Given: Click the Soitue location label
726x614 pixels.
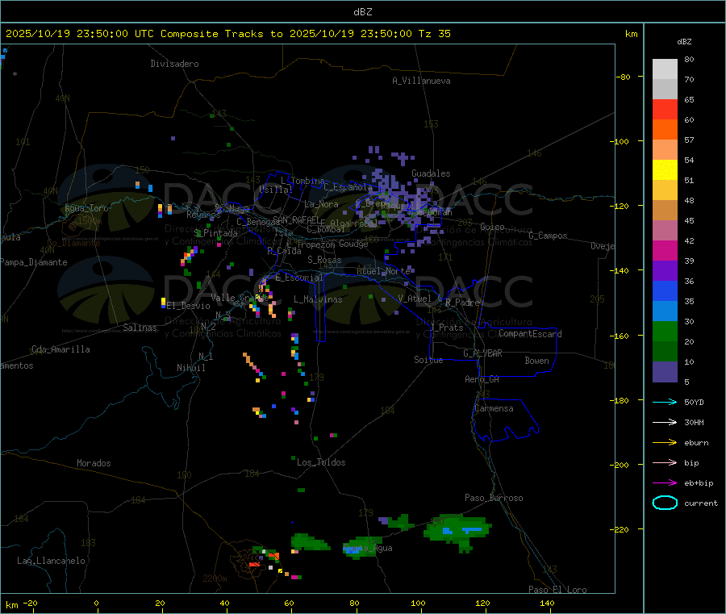Looking at the screenshot, I should pos(428,360).
